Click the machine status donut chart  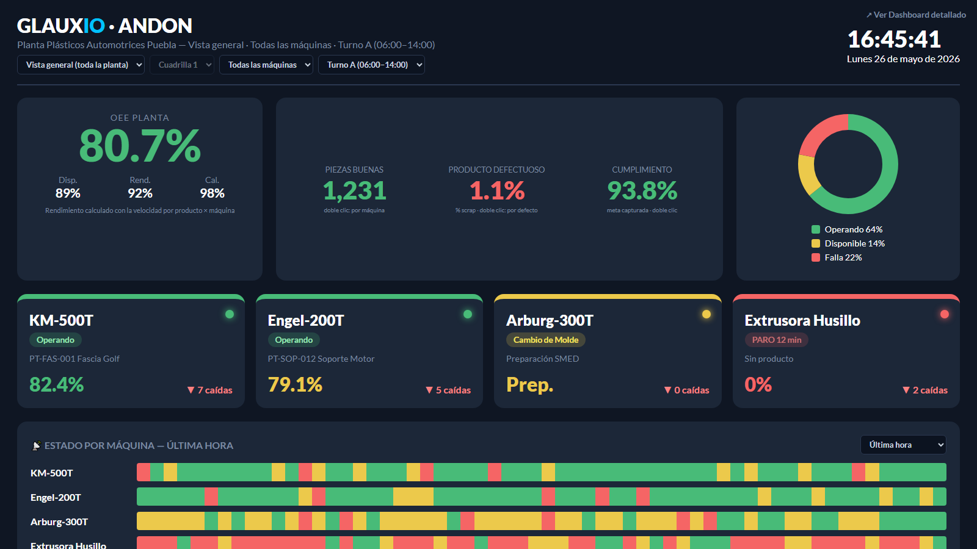coord(848,164)
